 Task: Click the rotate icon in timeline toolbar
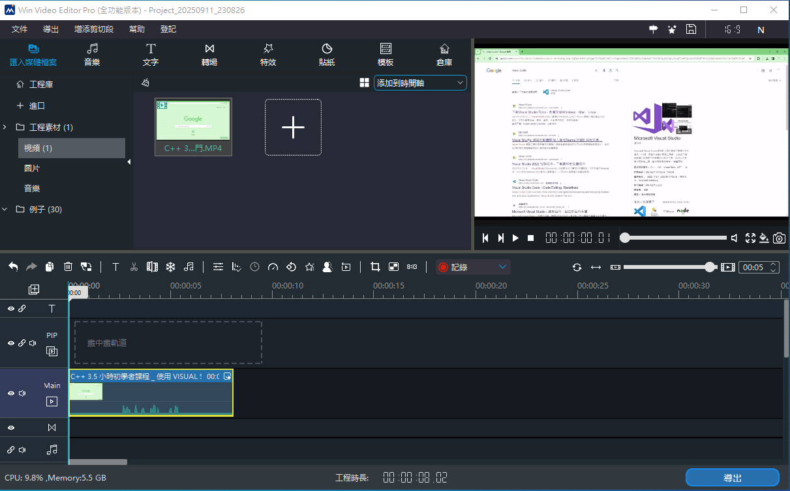tap(291, 266)
